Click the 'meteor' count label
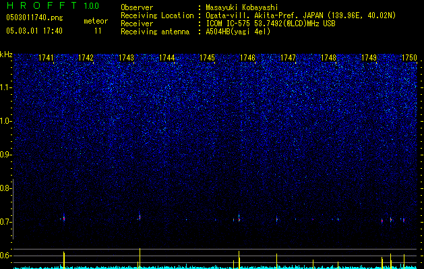 point(96,21)
